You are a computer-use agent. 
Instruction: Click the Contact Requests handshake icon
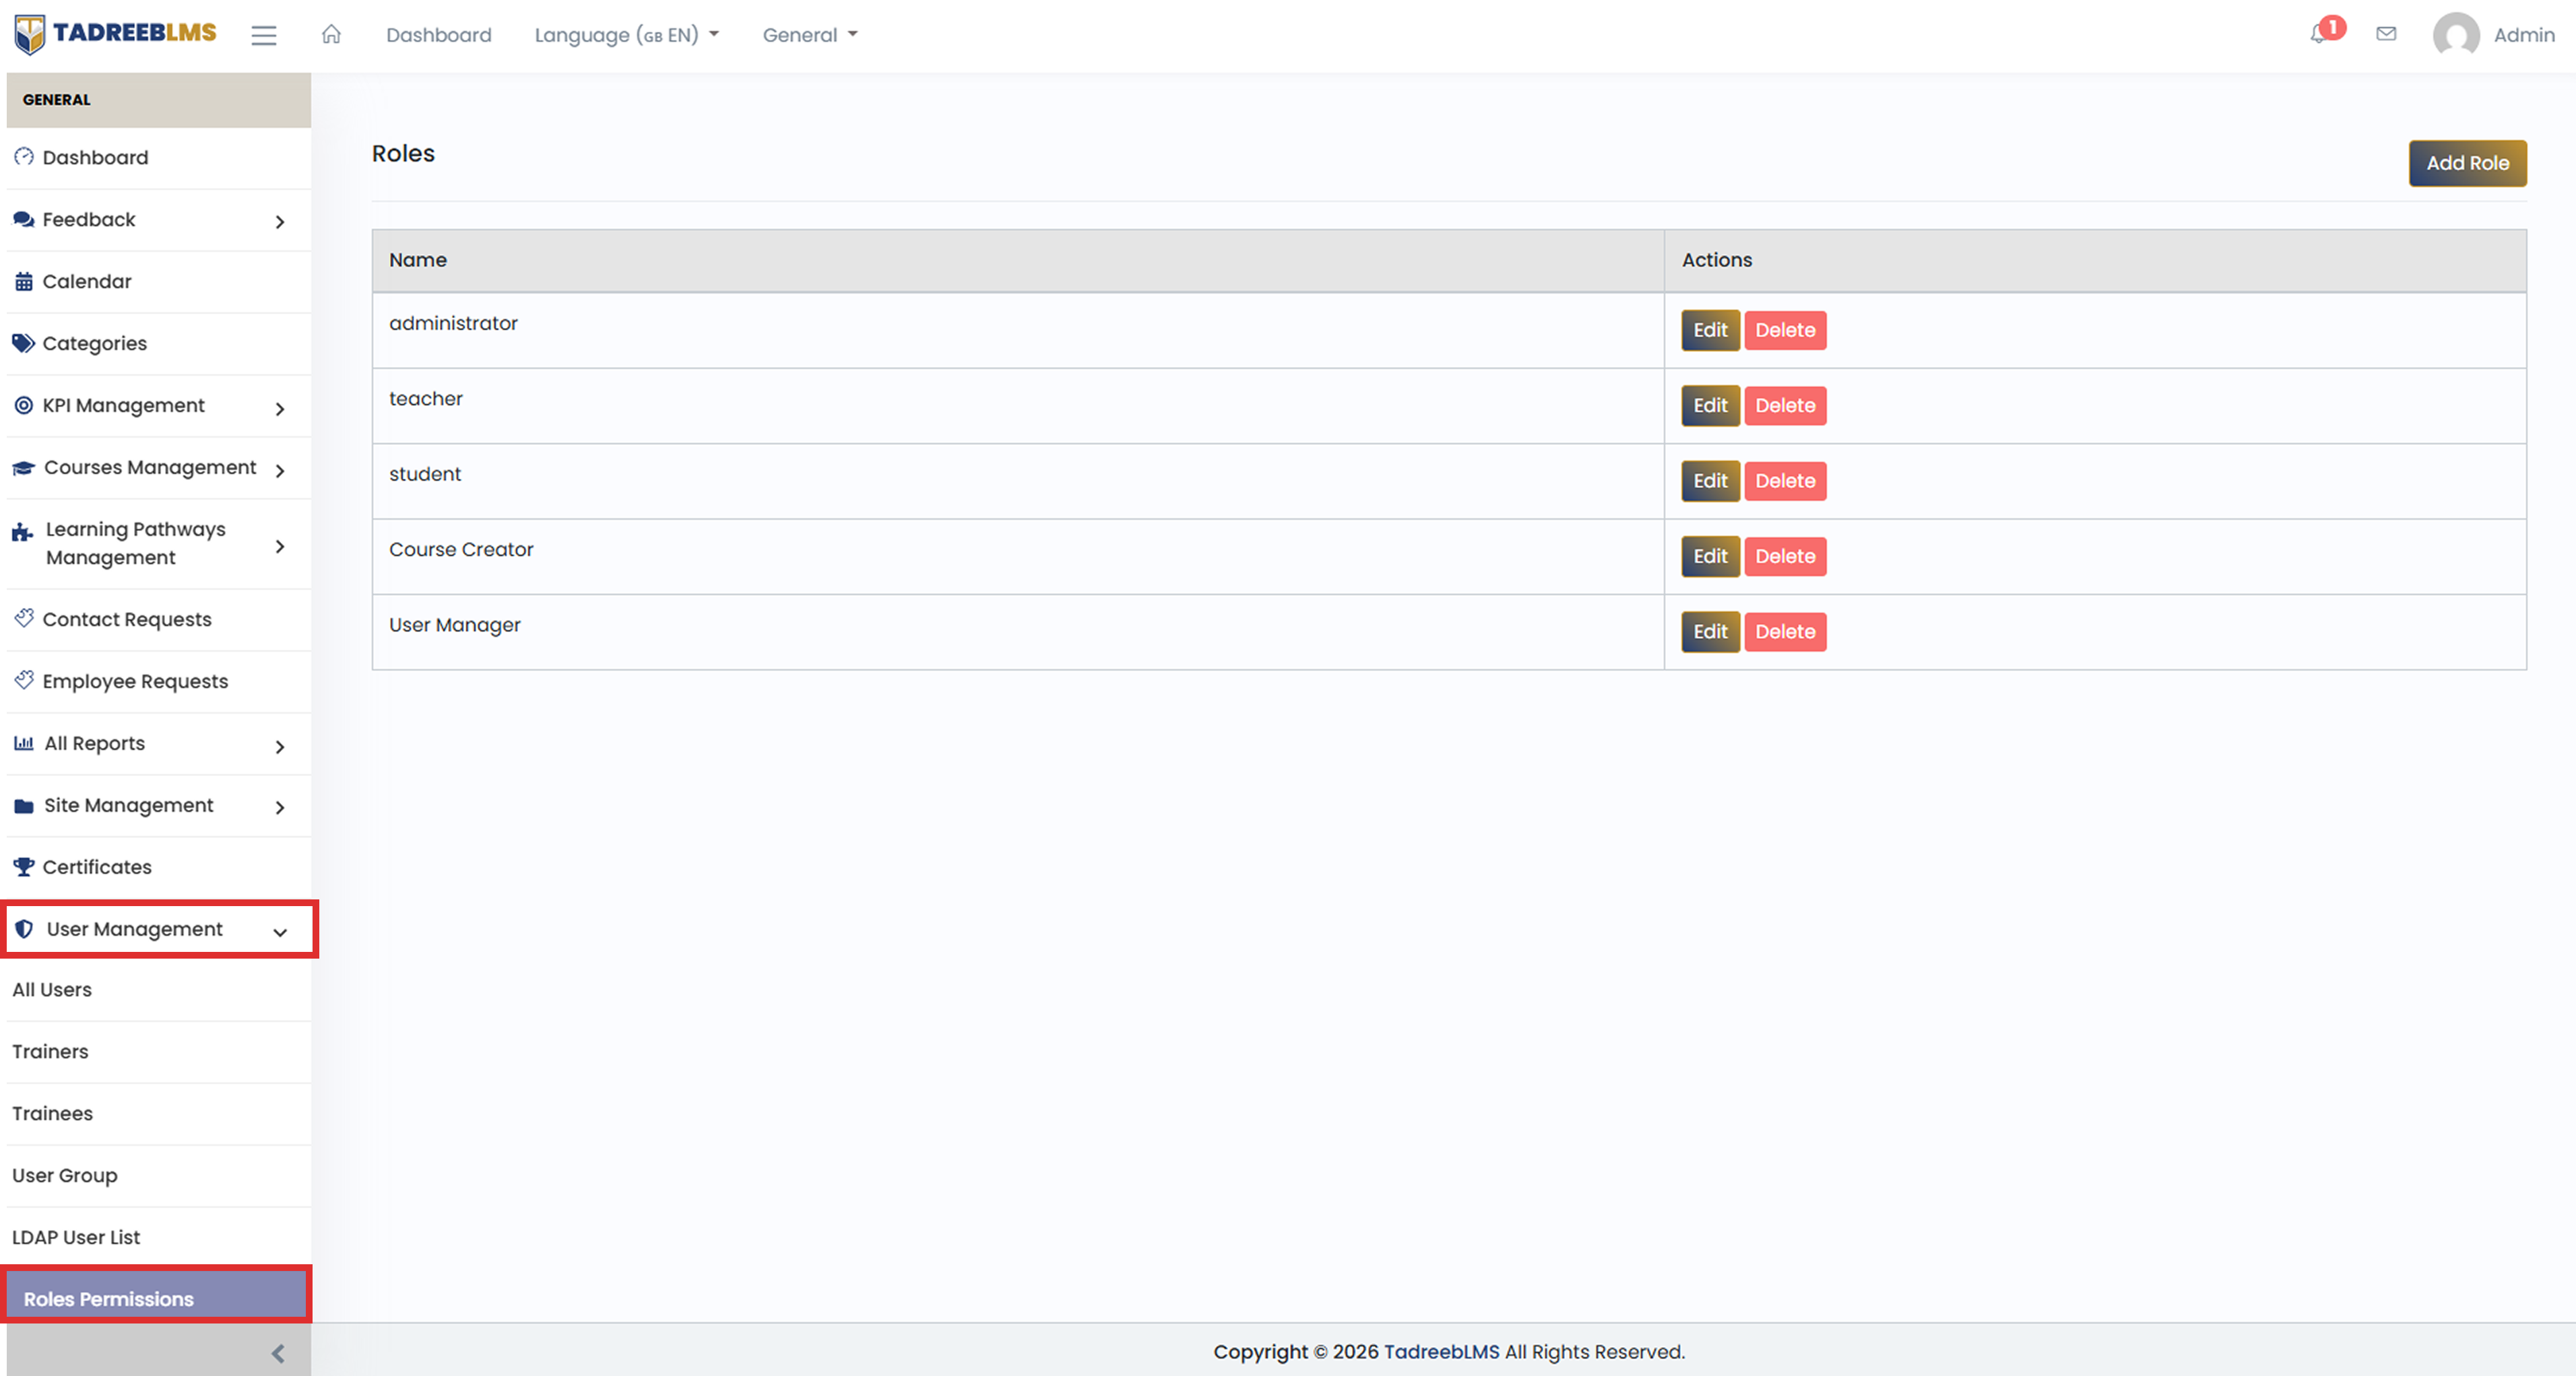coord(24,619)
